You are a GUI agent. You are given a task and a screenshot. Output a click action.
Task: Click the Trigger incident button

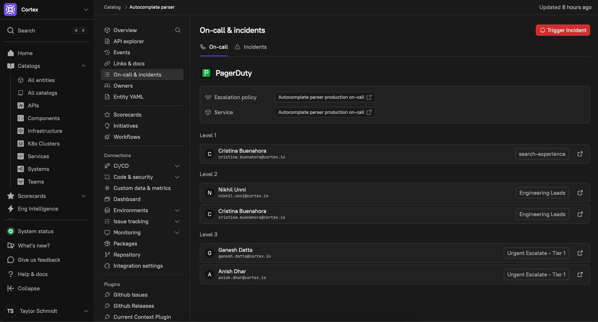pos(563,30)
